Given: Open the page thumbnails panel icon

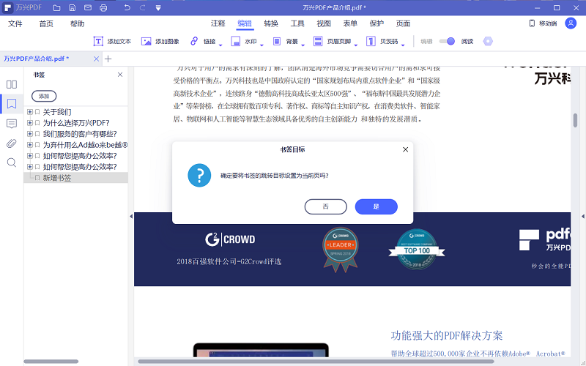Looking at the screenshot, I should pyautogui.click(x=12, y=84).
